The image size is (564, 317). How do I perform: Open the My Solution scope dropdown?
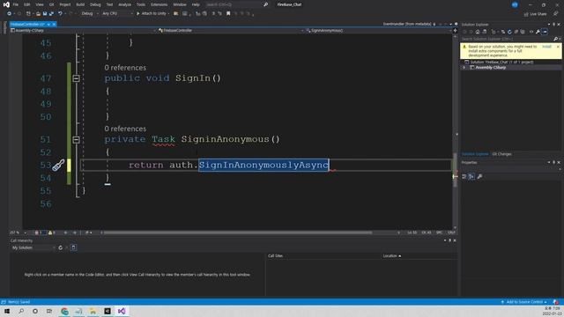[x=33, y=247]
